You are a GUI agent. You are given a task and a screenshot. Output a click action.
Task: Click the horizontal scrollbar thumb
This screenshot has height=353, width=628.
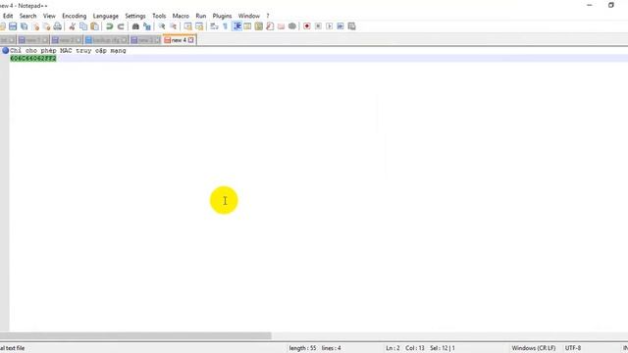[135, 335]
